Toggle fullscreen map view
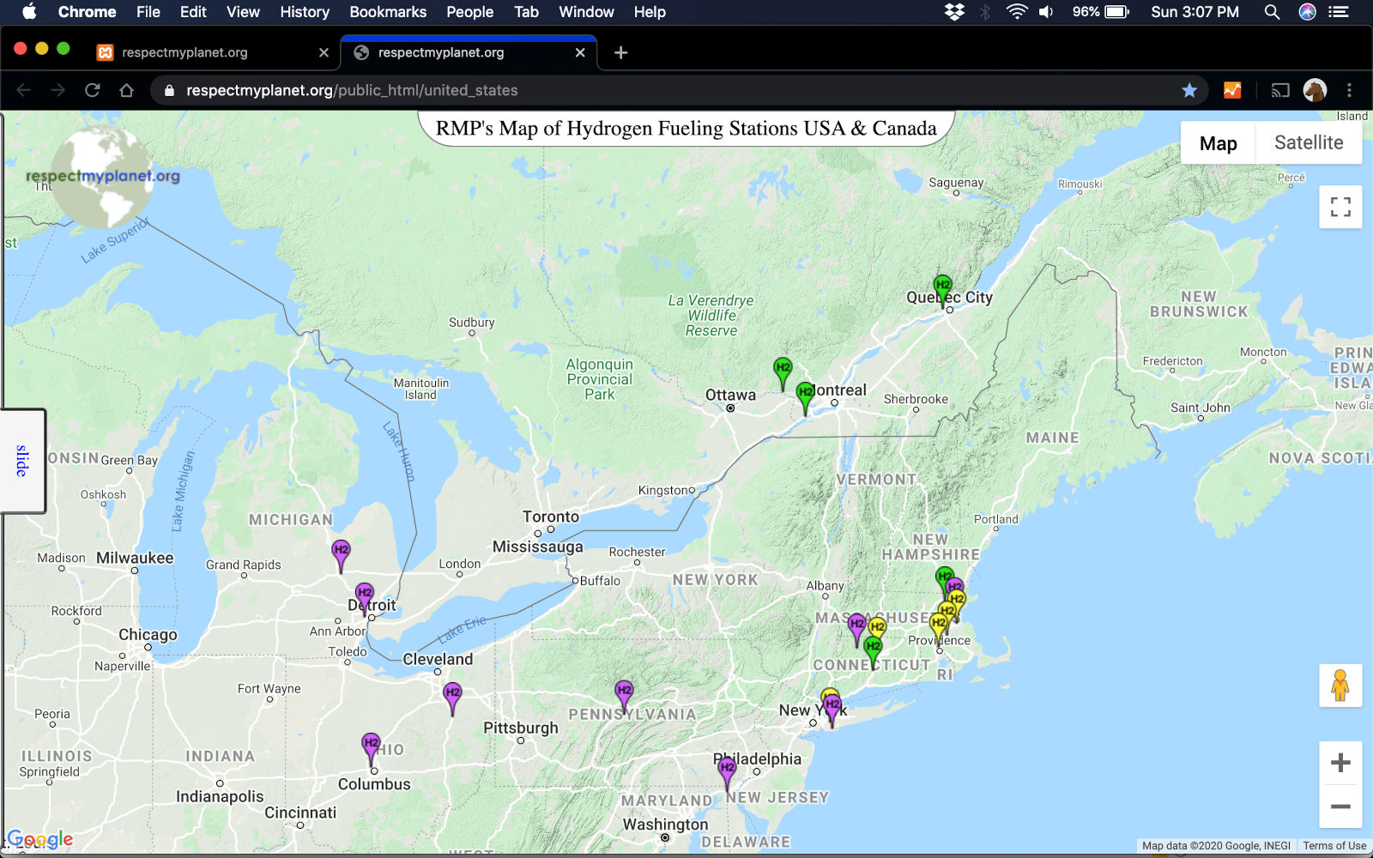 click(x=1340, y=207)
